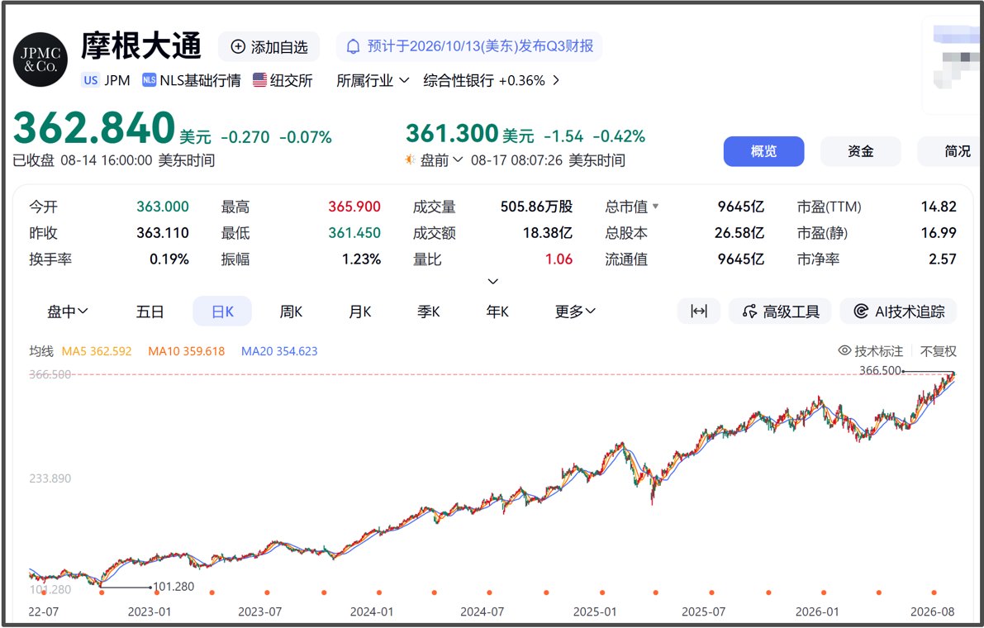Select the 季K chart period
Screen dimensions: 984x628
click(x=429, y=312)
